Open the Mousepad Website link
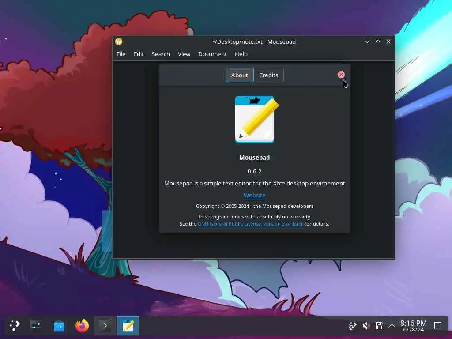 tap(254, 195)
